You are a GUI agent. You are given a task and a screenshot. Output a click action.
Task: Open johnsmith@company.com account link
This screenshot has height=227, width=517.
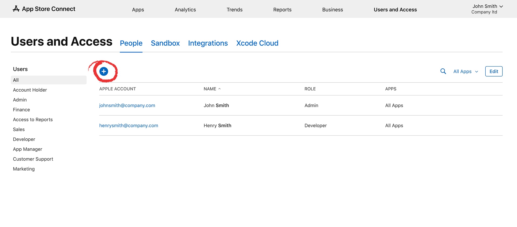pos(127,105)
